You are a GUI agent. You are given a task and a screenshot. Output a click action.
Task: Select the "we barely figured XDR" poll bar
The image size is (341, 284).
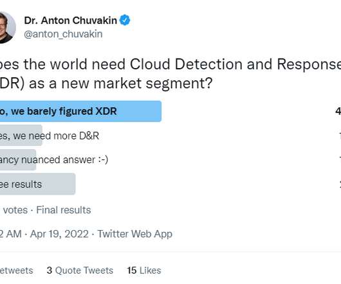80,111
